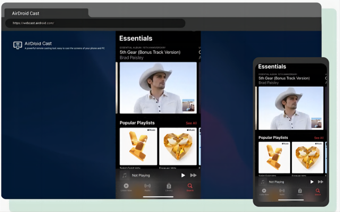This screenshot has height=212, width=340.
Task: Click the Skip Forward button in cast view
Action: [x=193, y=175]
